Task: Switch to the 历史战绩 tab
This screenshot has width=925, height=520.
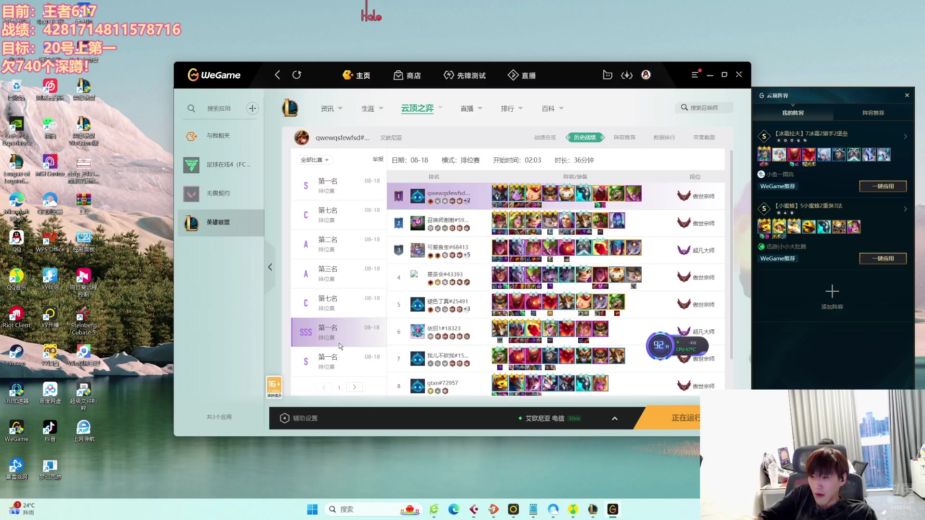Action: click(x=585, y=138)
